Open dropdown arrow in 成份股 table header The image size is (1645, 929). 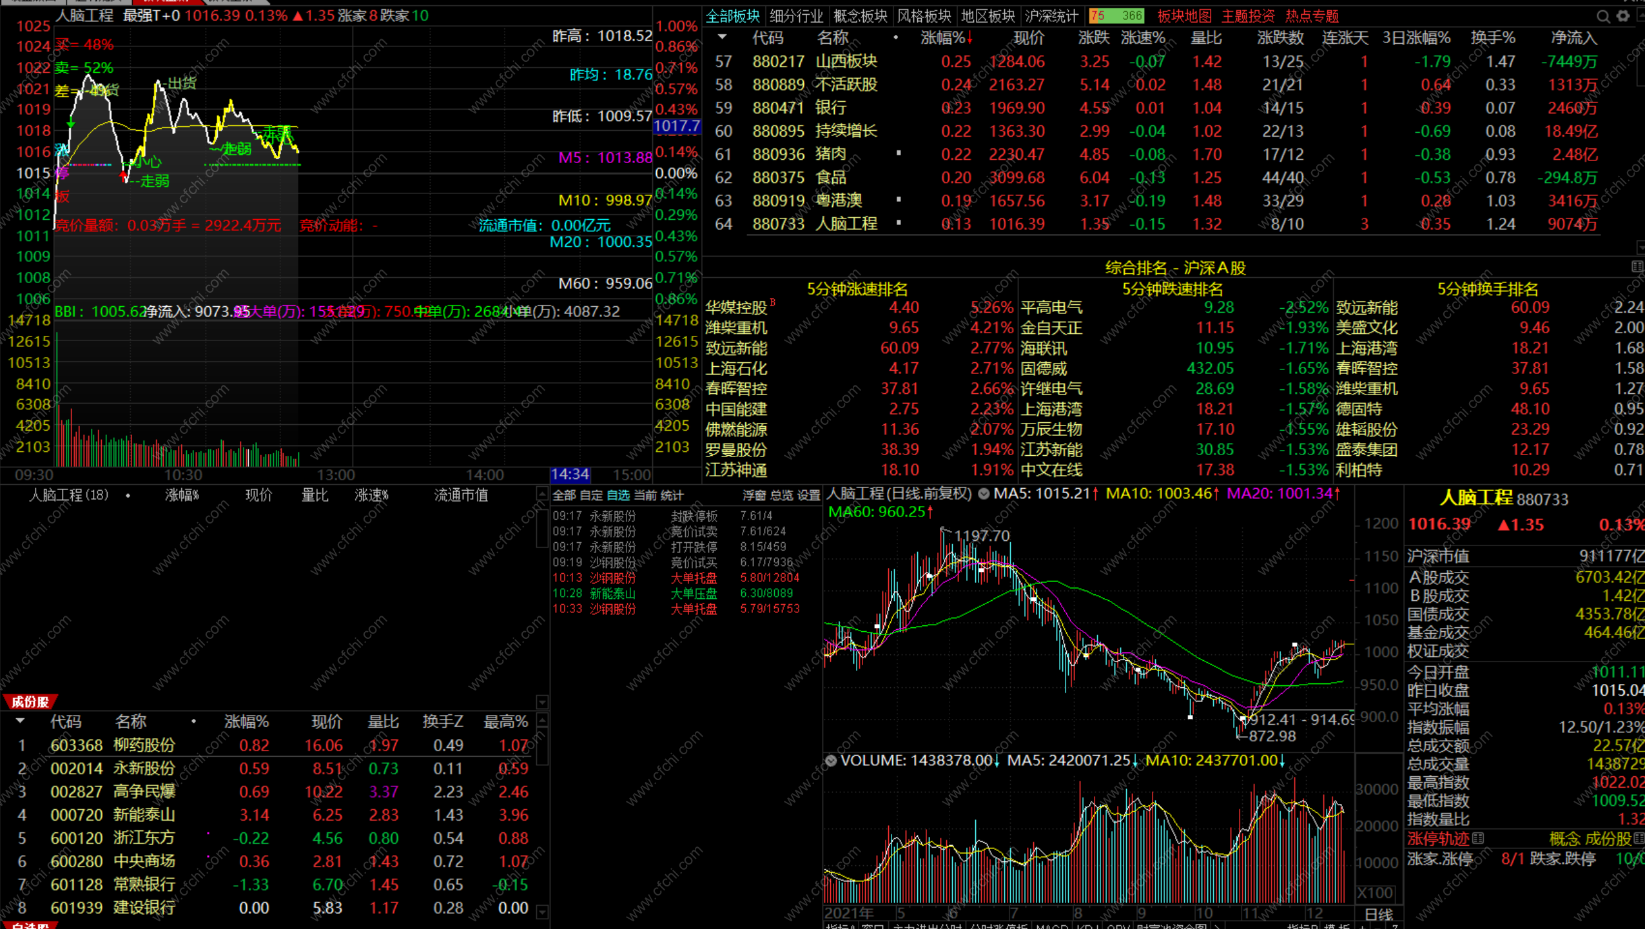(20, 721)
